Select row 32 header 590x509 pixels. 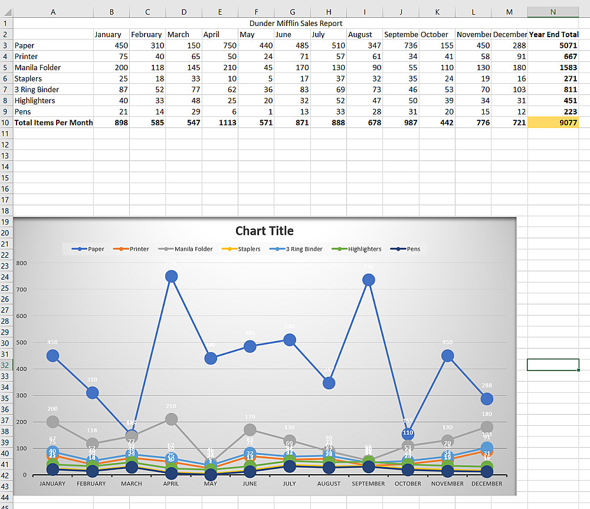point(5,365)
